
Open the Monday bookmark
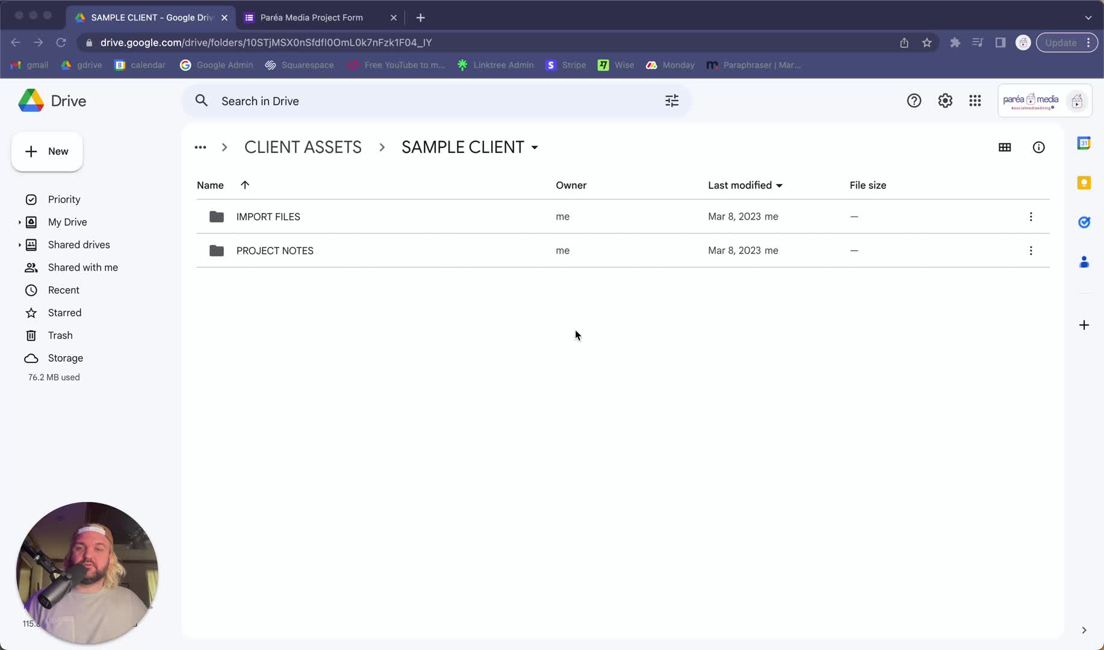[x=670, y=65]
